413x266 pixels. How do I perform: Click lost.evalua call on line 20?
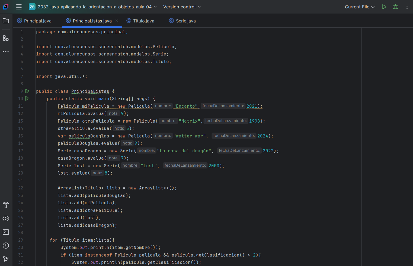pyautogui.click(x=85, y=173)
